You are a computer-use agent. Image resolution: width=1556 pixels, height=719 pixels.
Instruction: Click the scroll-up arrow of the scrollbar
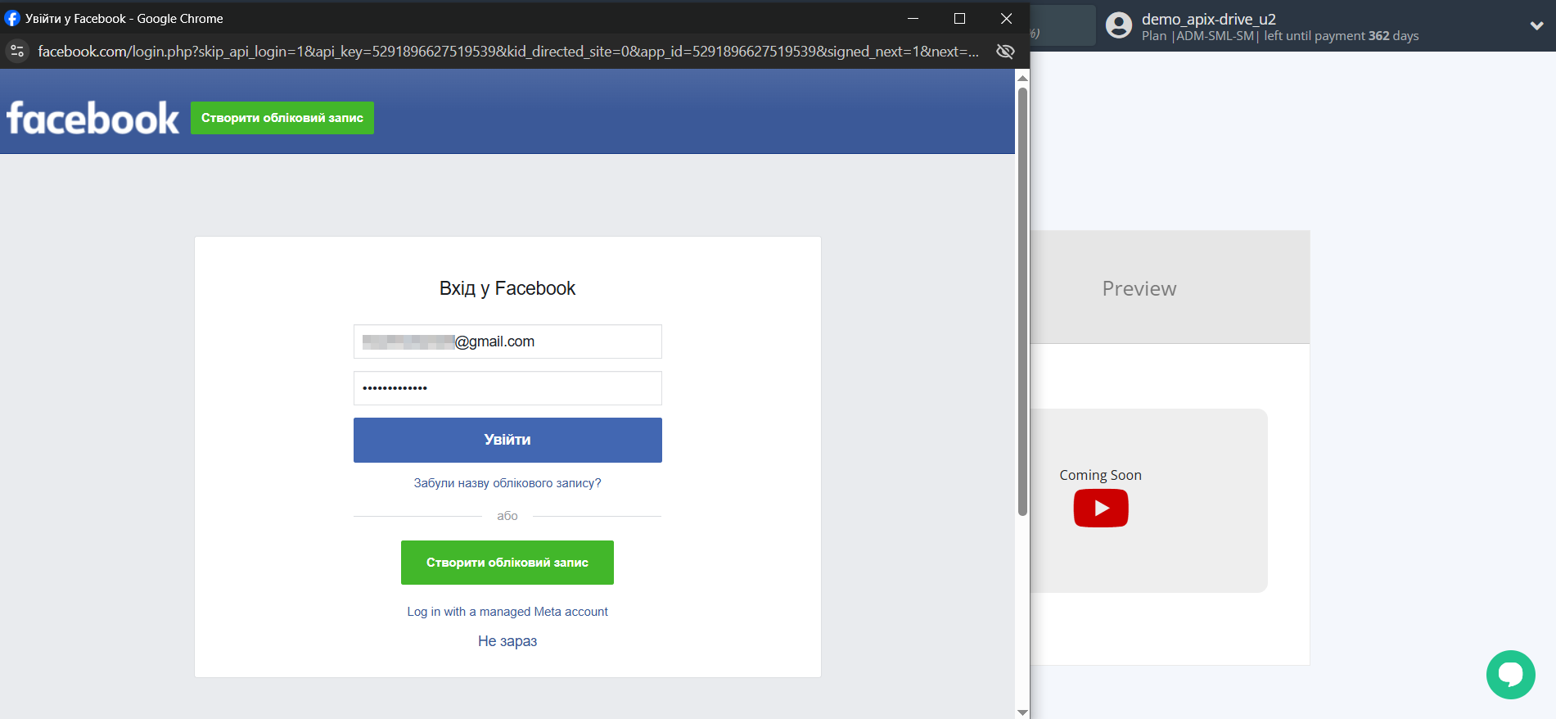[x=1022, y=78]
